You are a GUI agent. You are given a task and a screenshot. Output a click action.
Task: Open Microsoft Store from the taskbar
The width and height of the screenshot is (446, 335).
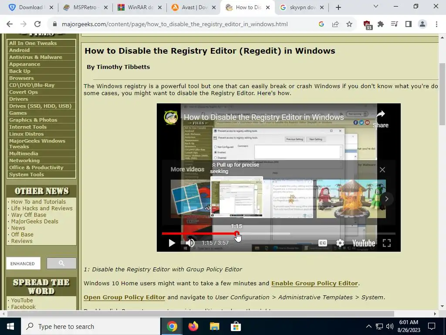(236, 326)
